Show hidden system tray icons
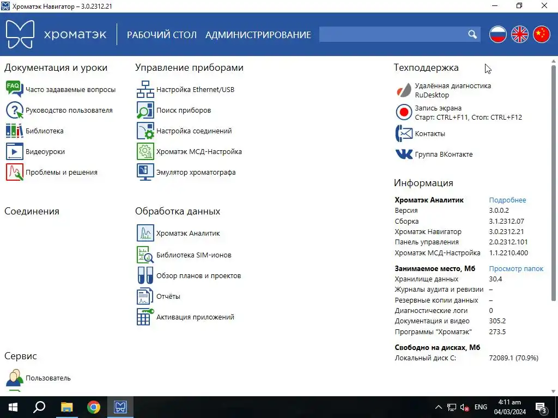This screenshot has width=558, height=418. click(439, 407)
